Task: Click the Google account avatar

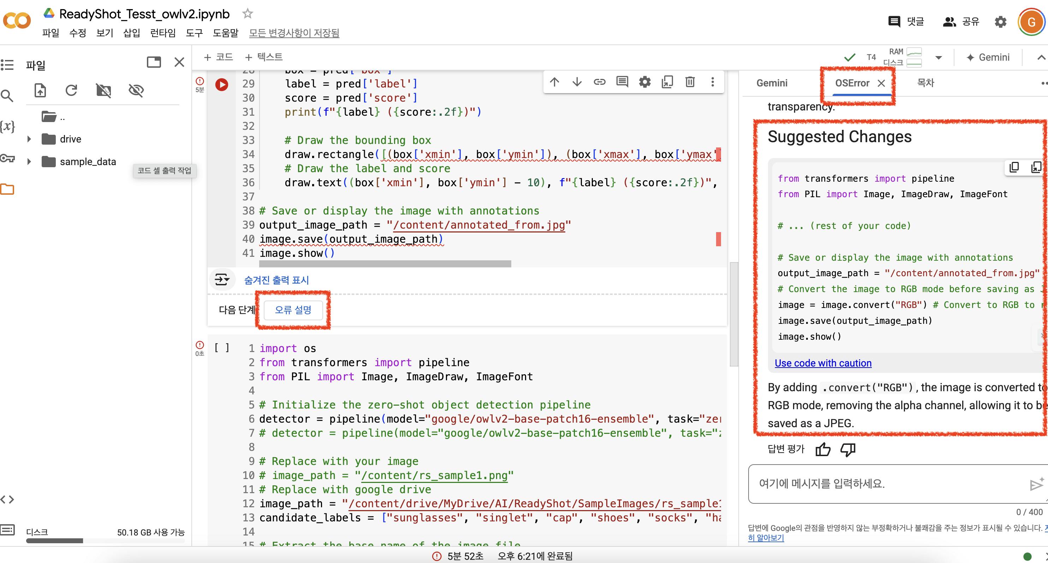Action: pos(1031,22)
